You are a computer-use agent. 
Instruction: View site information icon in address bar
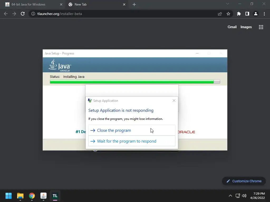coord(33,14)
